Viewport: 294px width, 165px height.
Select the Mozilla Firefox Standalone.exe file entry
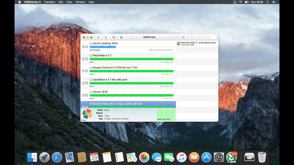pos(198,44)
